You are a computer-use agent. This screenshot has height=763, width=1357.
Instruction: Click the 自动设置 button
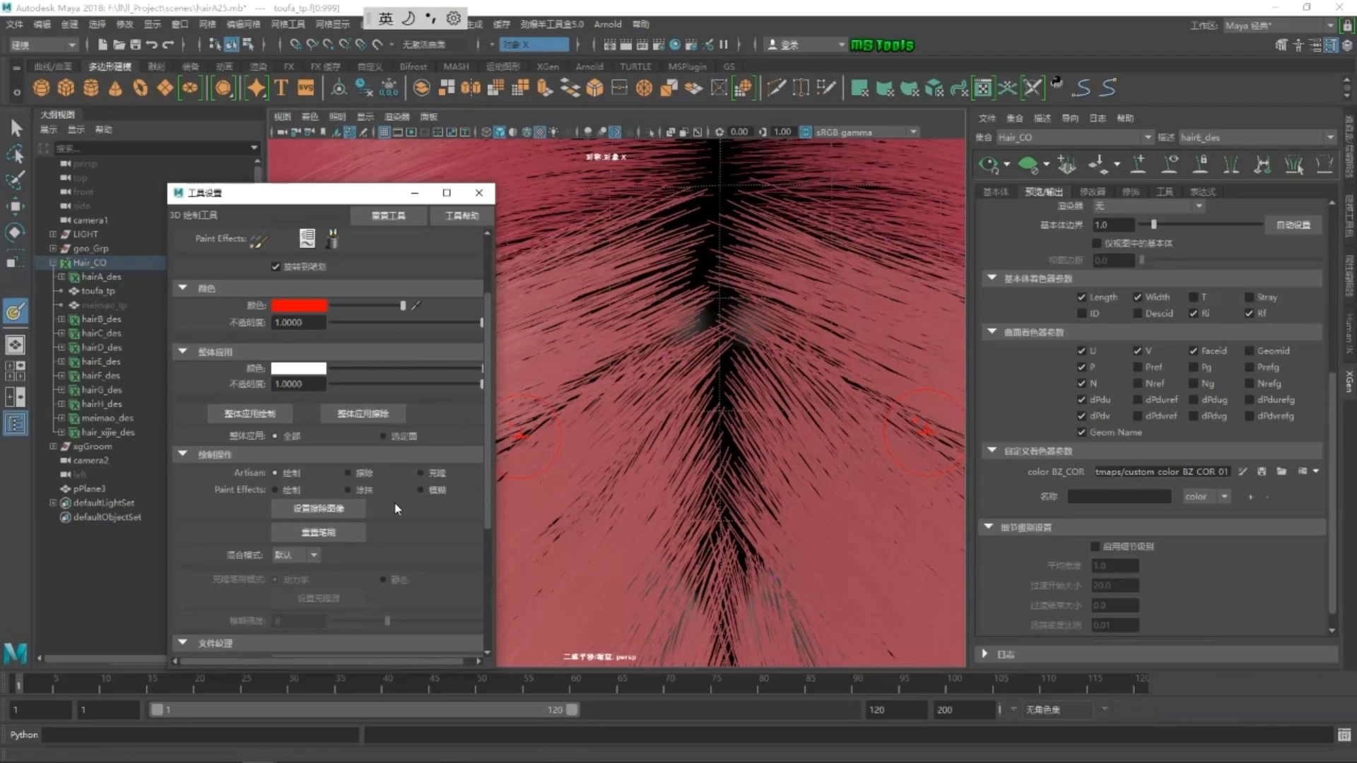pos(1293,225)
